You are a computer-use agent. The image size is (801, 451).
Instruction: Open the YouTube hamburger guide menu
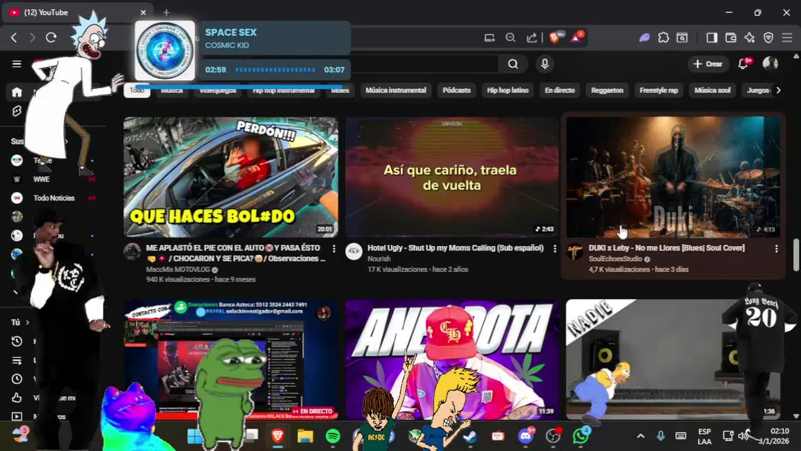pos(17,64)
